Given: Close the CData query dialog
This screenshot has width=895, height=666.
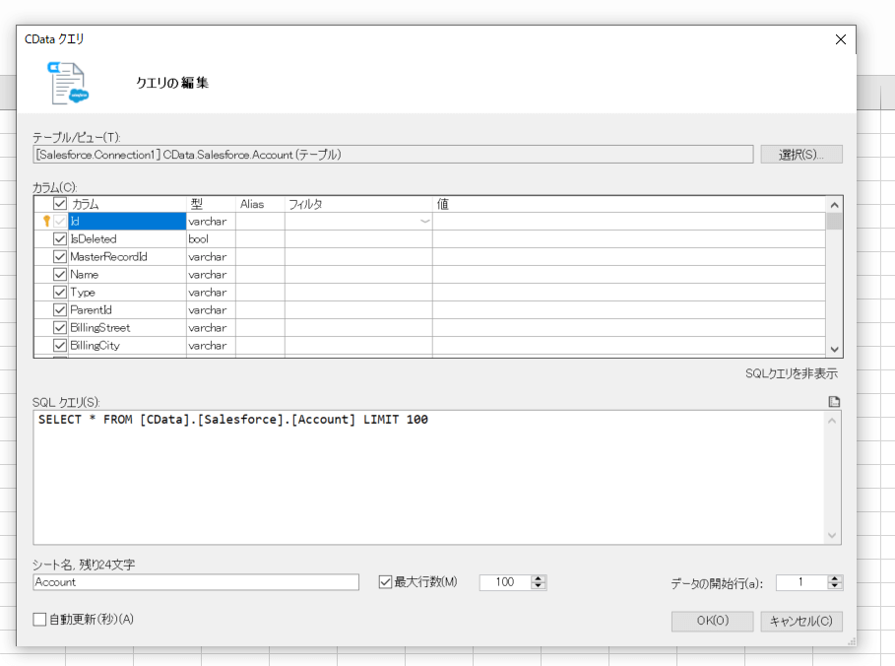Looking at the screenshot, I should (x=840, y=39).
